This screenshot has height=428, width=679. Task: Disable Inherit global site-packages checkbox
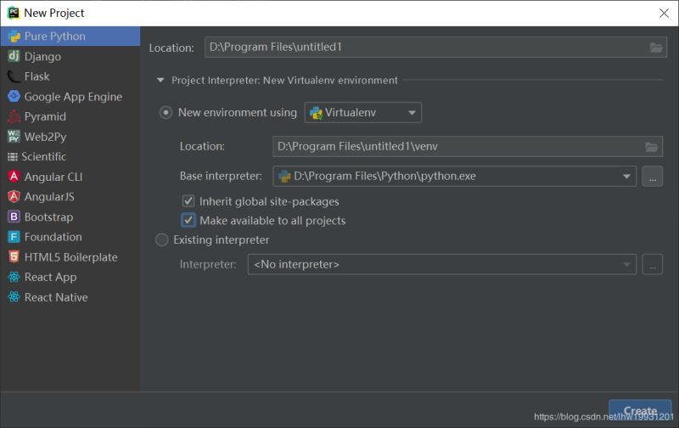click(x=189, y=202)
